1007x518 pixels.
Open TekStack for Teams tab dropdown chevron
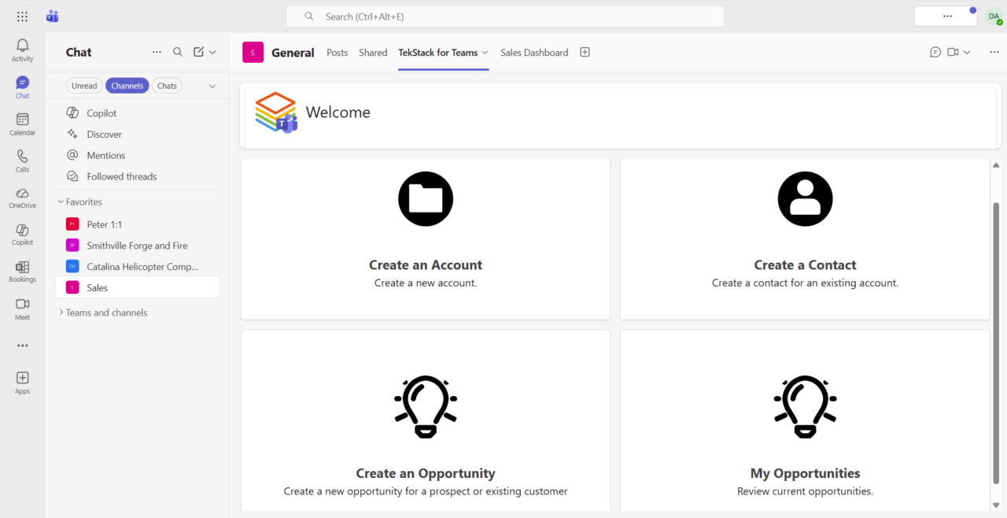point(485,53)
